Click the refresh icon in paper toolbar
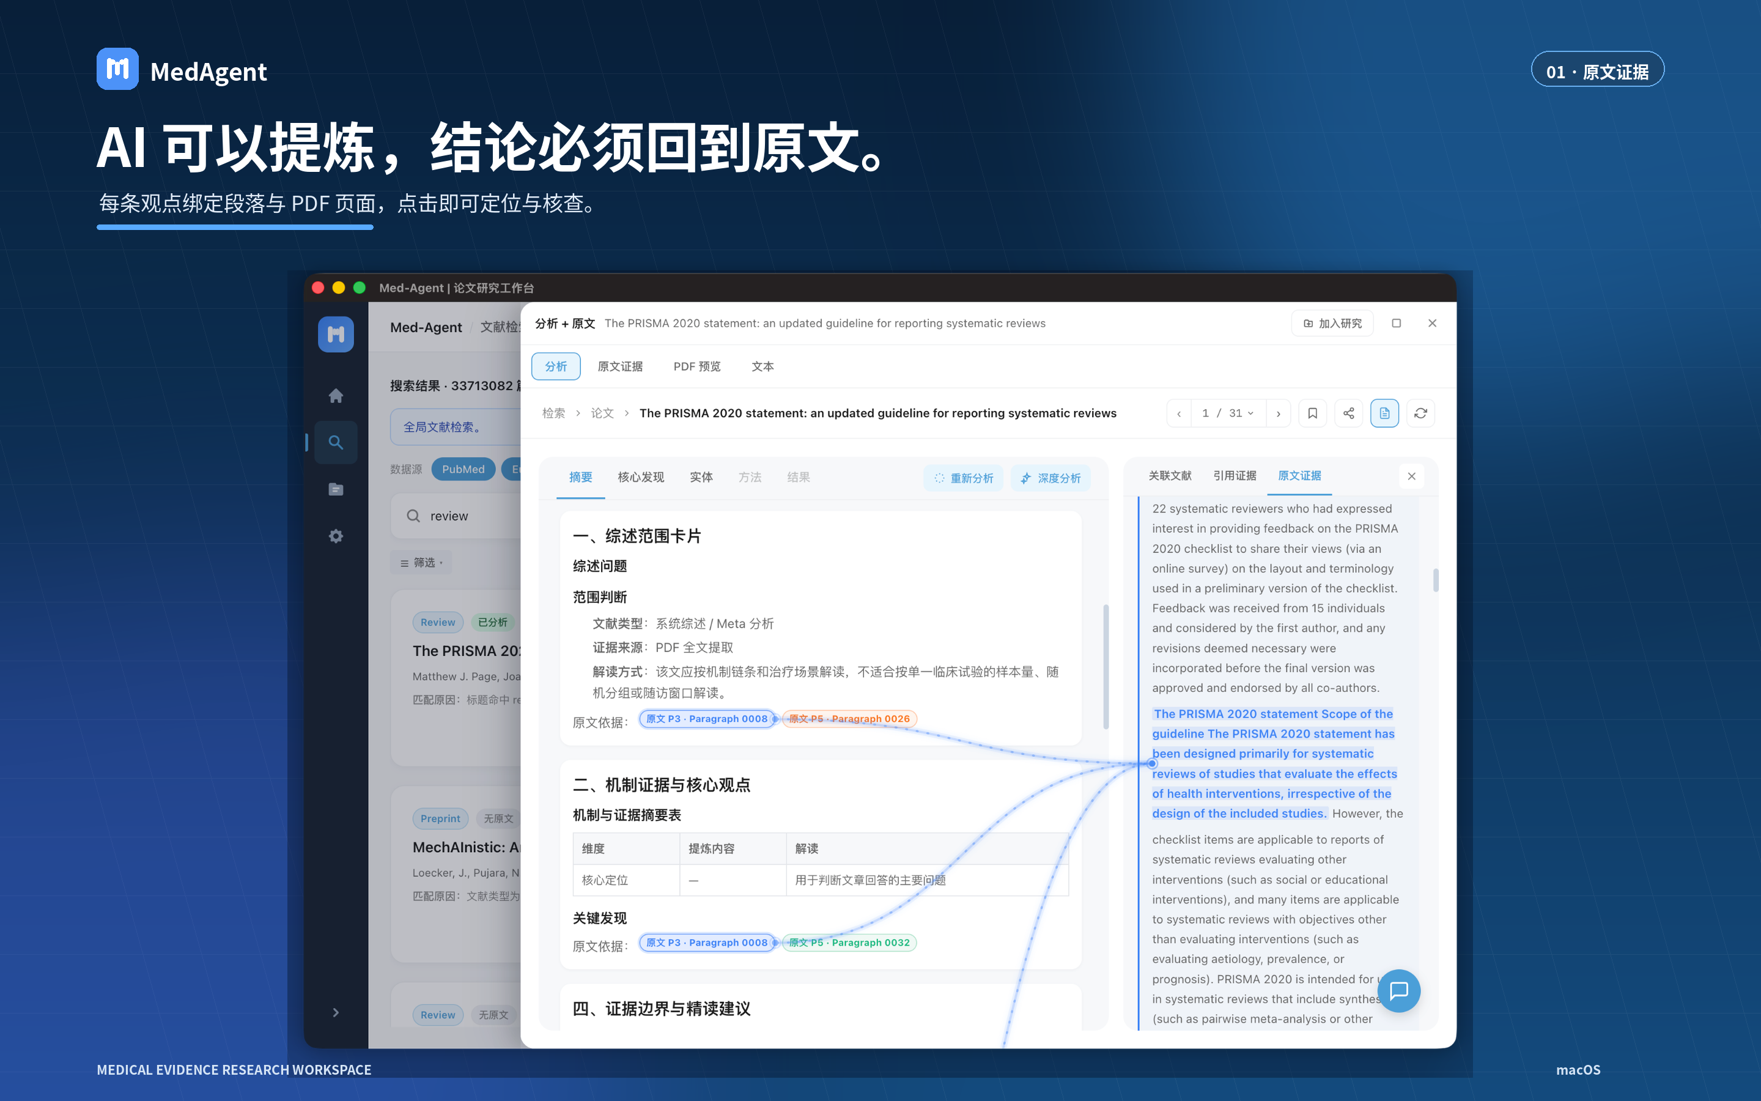Screen dimensions: 1761x1101 coord(1420,413)
